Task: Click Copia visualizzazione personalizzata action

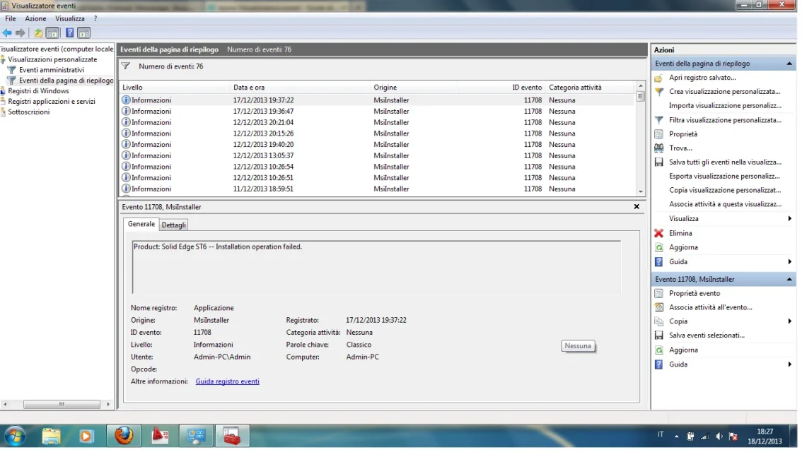Action: 725,190
